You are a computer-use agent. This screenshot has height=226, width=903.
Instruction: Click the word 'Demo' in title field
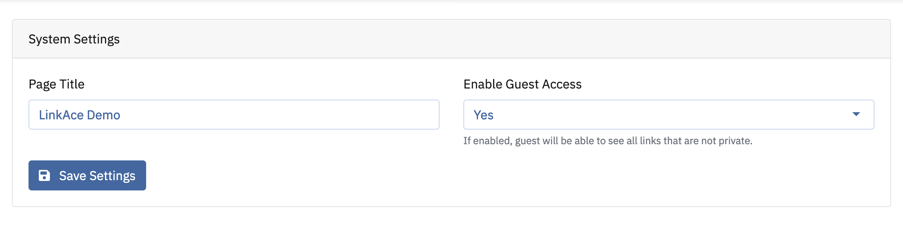(103, 115)
